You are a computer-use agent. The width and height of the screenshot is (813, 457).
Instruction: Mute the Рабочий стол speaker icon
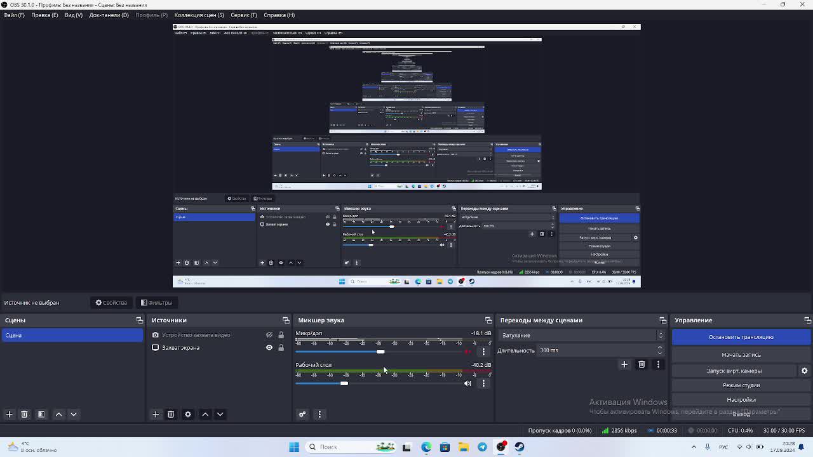coord(468,383)
